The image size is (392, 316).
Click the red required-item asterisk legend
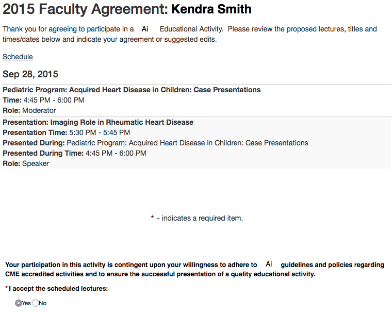click(x=152, y=218)
